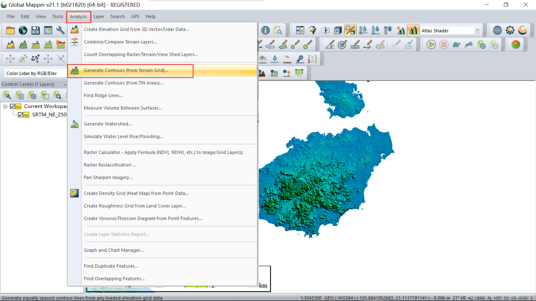Toggle the hill shading mountain icon
Screen dimensions: 536x301
point(413,30)
